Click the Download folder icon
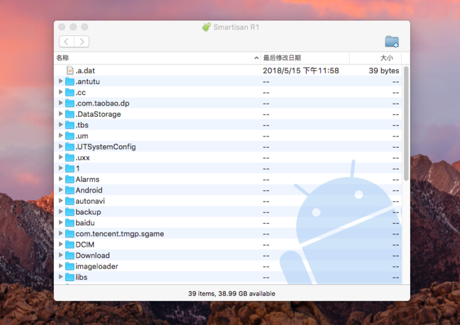Viewport: 460px width, 325px height. 70,255
